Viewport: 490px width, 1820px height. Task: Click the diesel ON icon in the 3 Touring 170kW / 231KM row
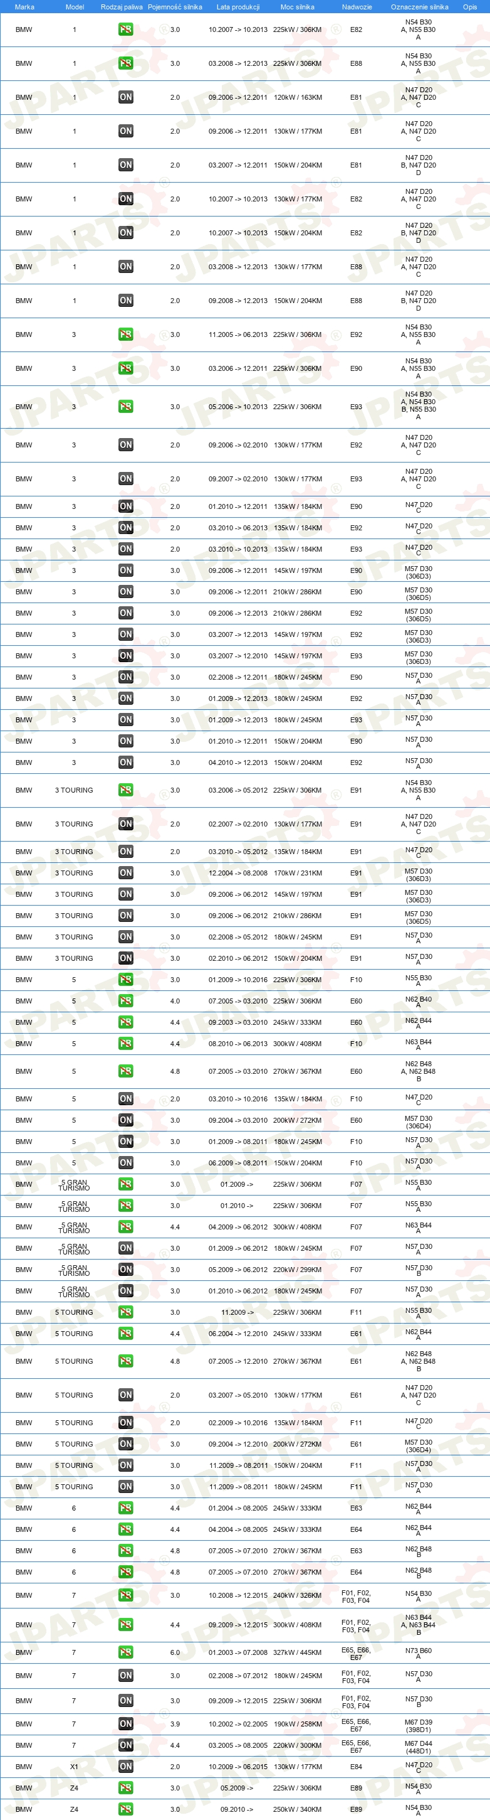125,873
